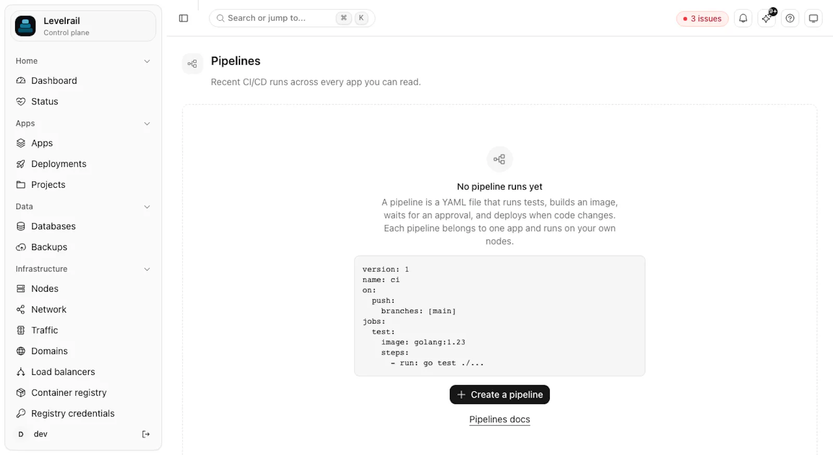Collapse the Infrastructure section chevron
Screen dimensions: 833x455
pyautogui.click(x=147, y=269)
